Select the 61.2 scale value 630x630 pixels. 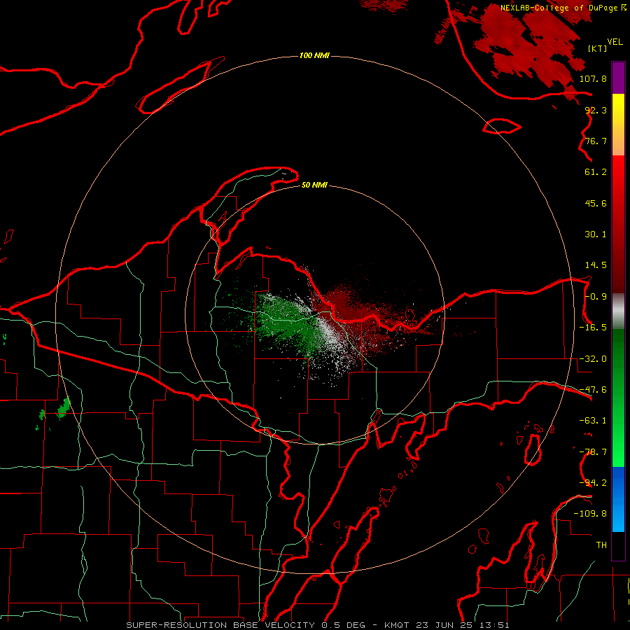click(x=596, y=172)
